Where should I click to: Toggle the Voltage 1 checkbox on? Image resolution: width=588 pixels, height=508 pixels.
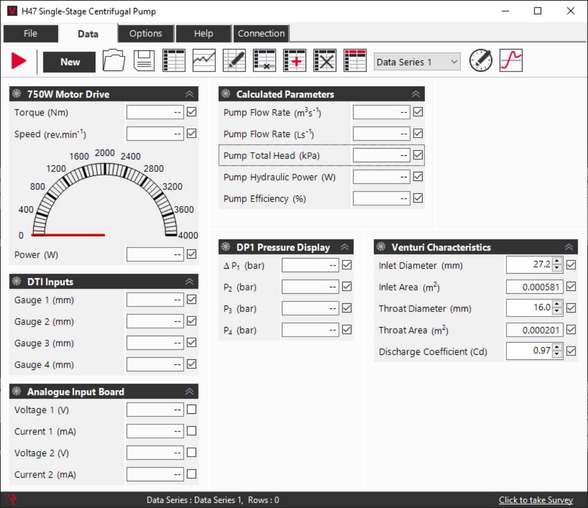(191, 409)
